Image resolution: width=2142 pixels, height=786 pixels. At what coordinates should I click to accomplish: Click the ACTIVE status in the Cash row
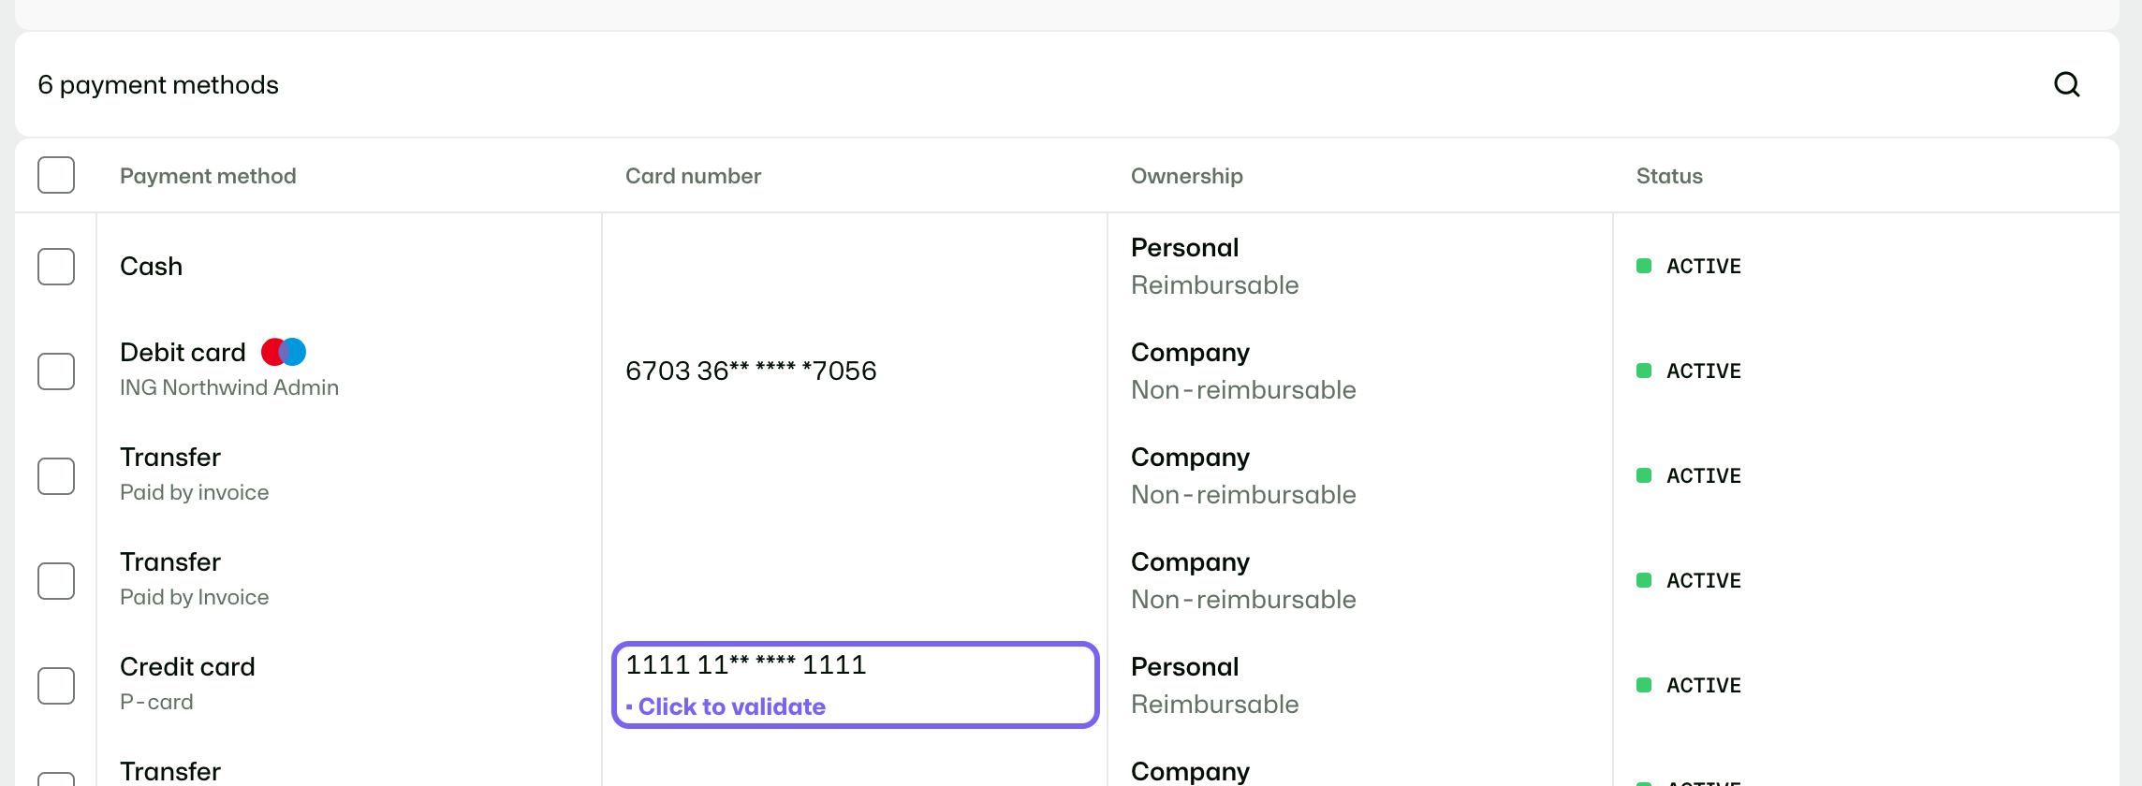[1689, 267]
